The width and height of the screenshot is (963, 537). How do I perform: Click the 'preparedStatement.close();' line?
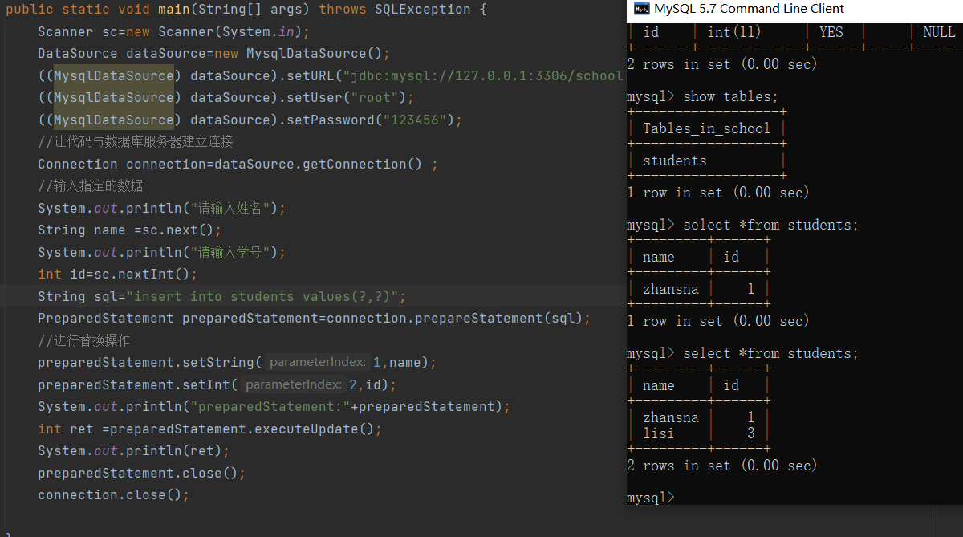pos(141,473)
